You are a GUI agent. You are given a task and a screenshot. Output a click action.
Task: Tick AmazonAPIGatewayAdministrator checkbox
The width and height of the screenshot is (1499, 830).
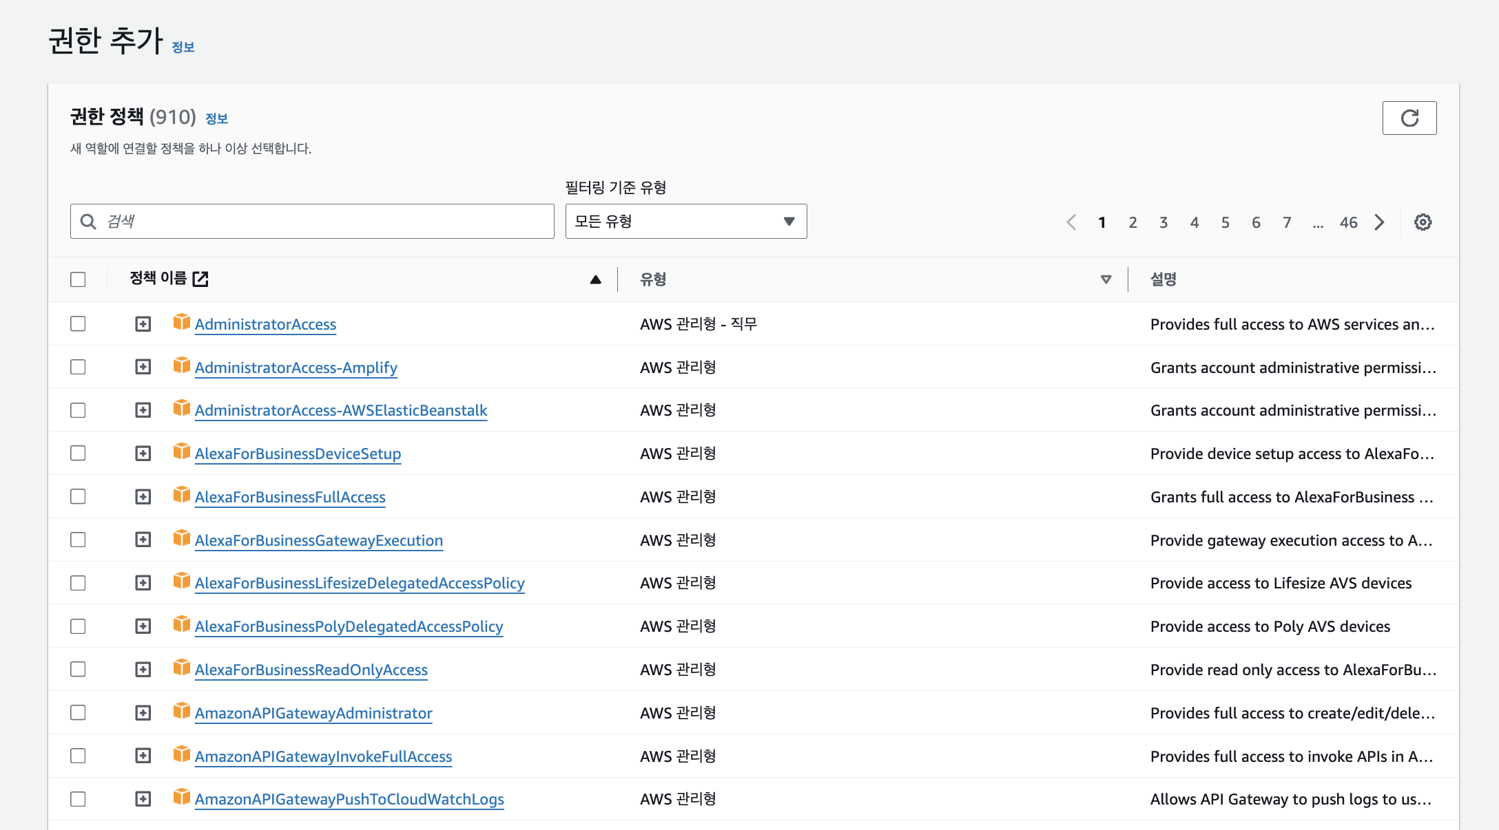pyautogui.click(x=78, y=712)
